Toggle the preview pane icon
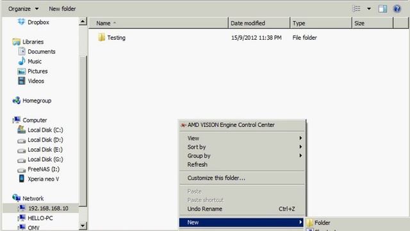Viewport: 410px width, 231px height. click(382, 9)
